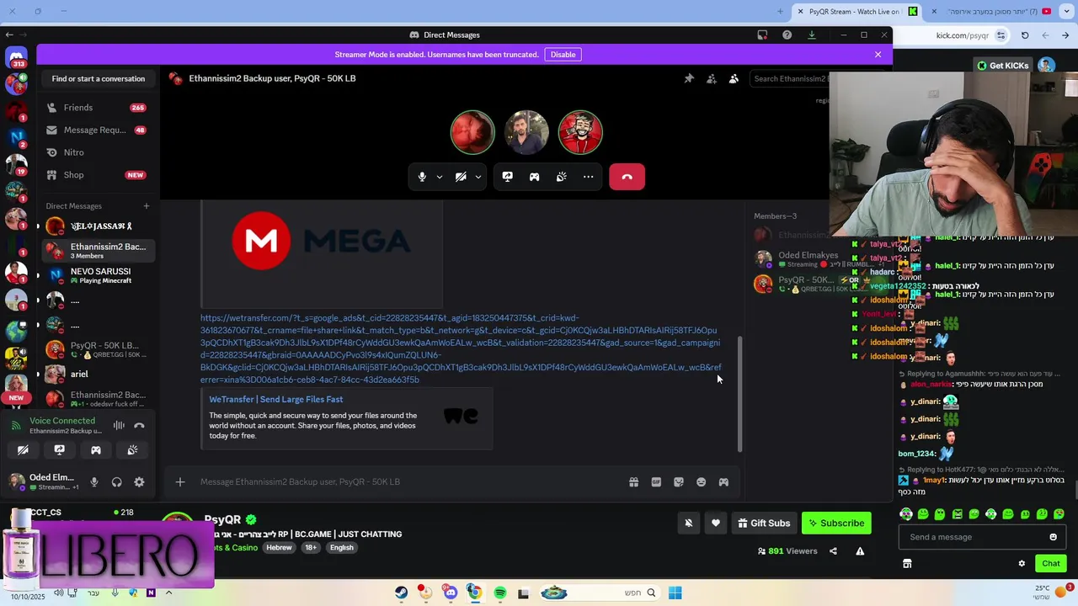Viewport: 1078px width, 606px height.
Task: Select Ethannissim2 Backup group with 3 Members
Action: pos(98,251)
